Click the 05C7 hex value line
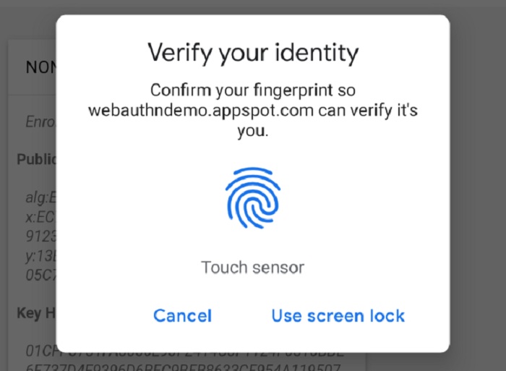Viewport: 506px width, 371px height. click(41, 275)
